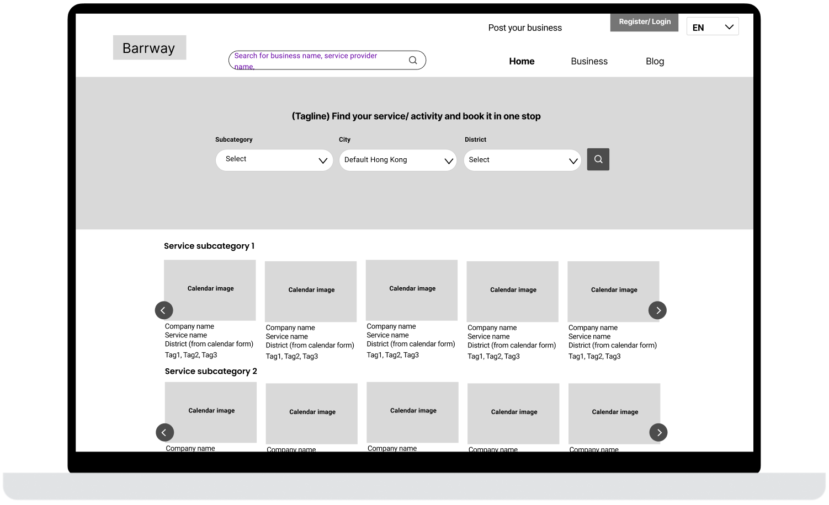This screenshot has height=505, width=829.
Task: Click the magnifier icon in the top search bar
Action: 413,60
